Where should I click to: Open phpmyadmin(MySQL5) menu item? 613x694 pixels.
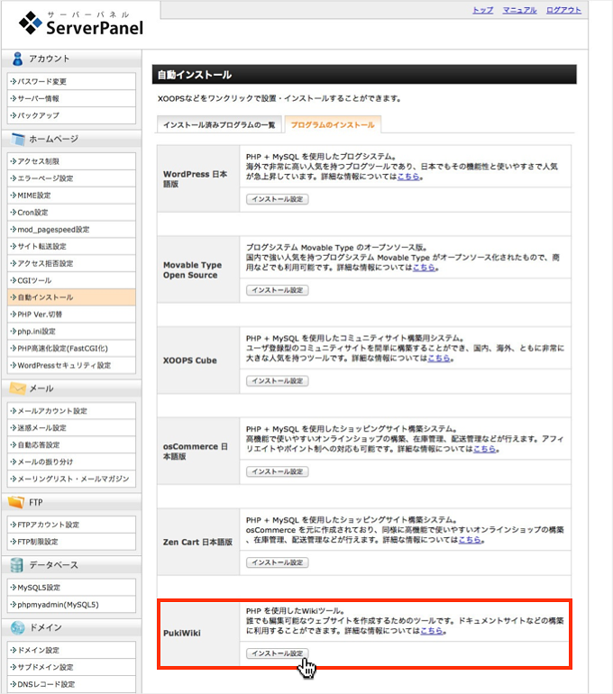point(72,605)
